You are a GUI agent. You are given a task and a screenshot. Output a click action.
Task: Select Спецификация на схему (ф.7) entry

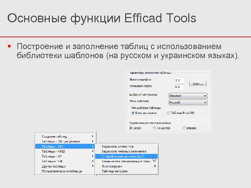coord(127,156)
